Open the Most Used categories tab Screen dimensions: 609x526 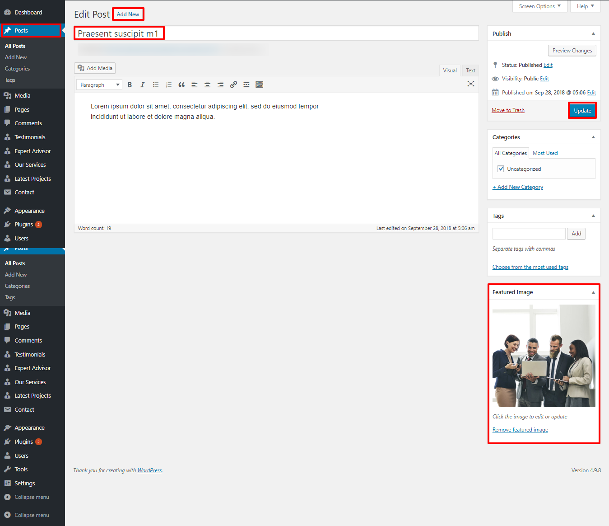pos(545,153)
